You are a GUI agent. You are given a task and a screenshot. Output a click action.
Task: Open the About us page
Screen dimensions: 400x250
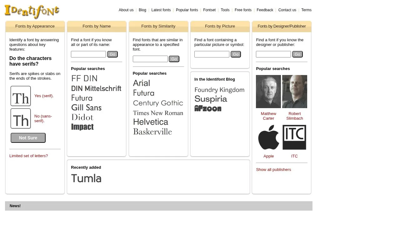pos(126,10)
